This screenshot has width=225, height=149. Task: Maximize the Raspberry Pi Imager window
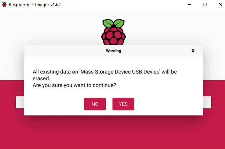(x=205, y=5)
